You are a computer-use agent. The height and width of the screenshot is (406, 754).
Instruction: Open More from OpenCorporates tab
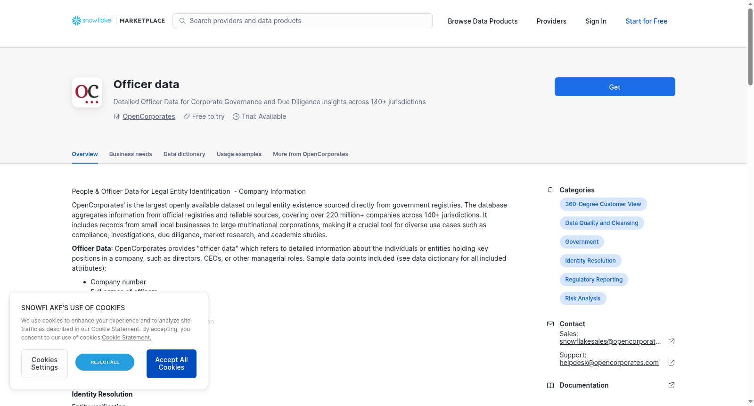click(x=311, y=154)
